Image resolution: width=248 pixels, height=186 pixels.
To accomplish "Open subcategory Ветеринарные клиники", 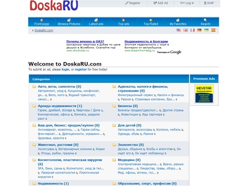I will (75, 149).
